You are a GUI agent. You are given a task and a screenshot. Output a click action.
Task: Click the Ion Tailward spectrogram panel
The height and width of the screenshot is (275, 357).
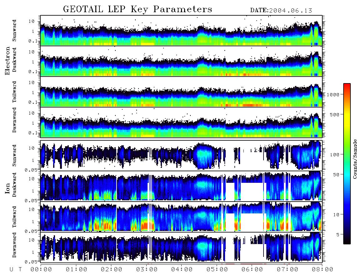click(181, 217)
